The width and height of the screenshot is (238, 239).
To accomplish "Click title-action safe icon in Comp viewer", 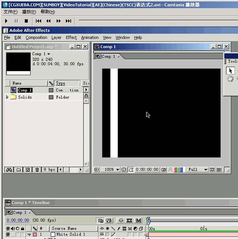I will [124, 170].
